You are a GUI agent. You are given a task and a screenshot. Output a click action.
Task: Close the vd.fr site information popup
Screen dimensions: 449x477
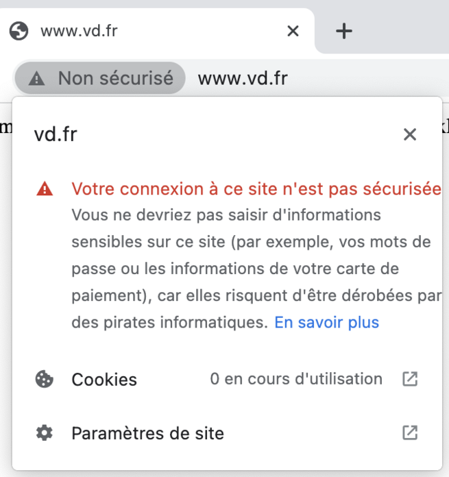point(410,134)
